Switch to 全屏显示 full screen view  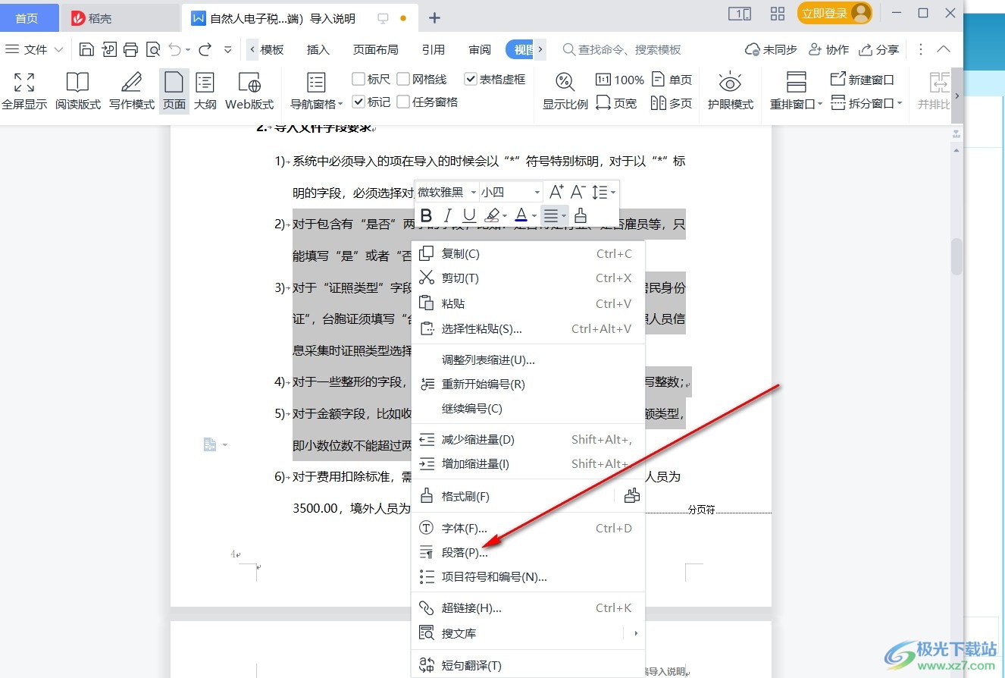click(x=24, y=92)
